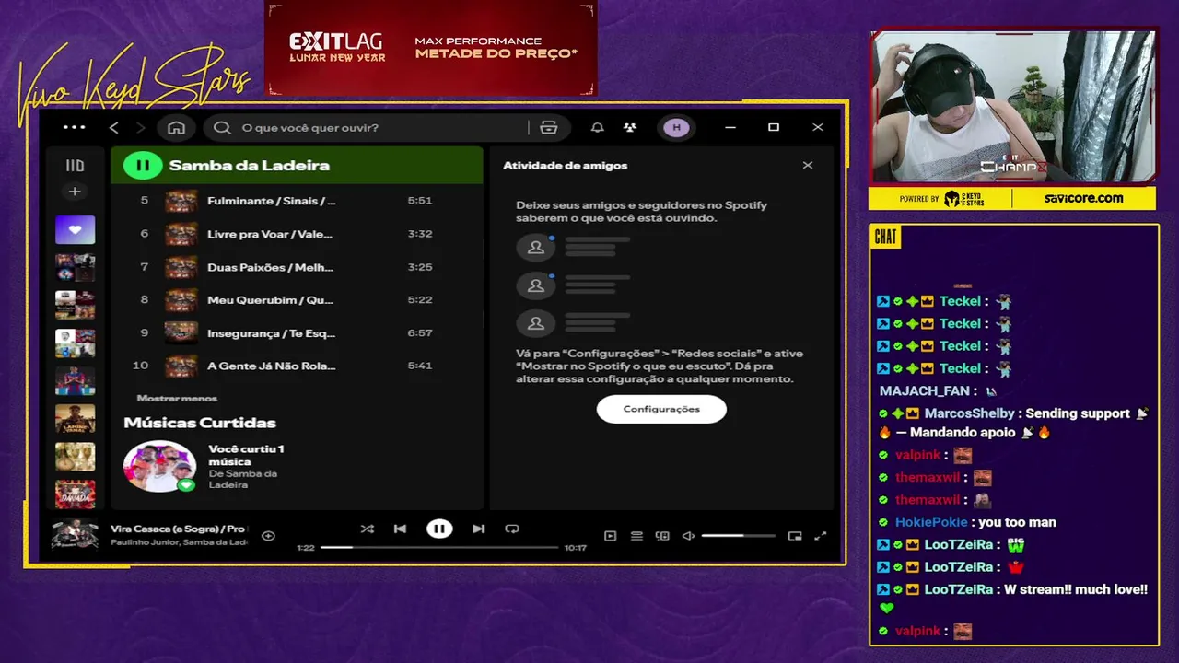Toggle the Now Playing view

(x=610, y=536)
